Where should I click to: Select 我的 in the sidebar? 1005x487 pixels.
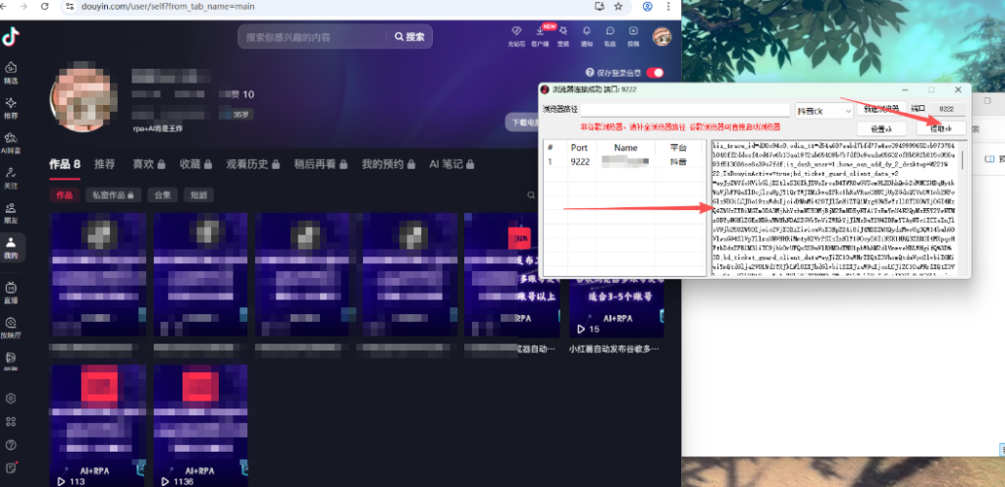11,247
